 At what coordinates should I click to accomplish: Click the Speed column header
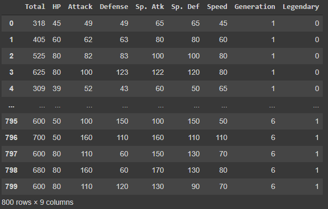click(217, 7)
